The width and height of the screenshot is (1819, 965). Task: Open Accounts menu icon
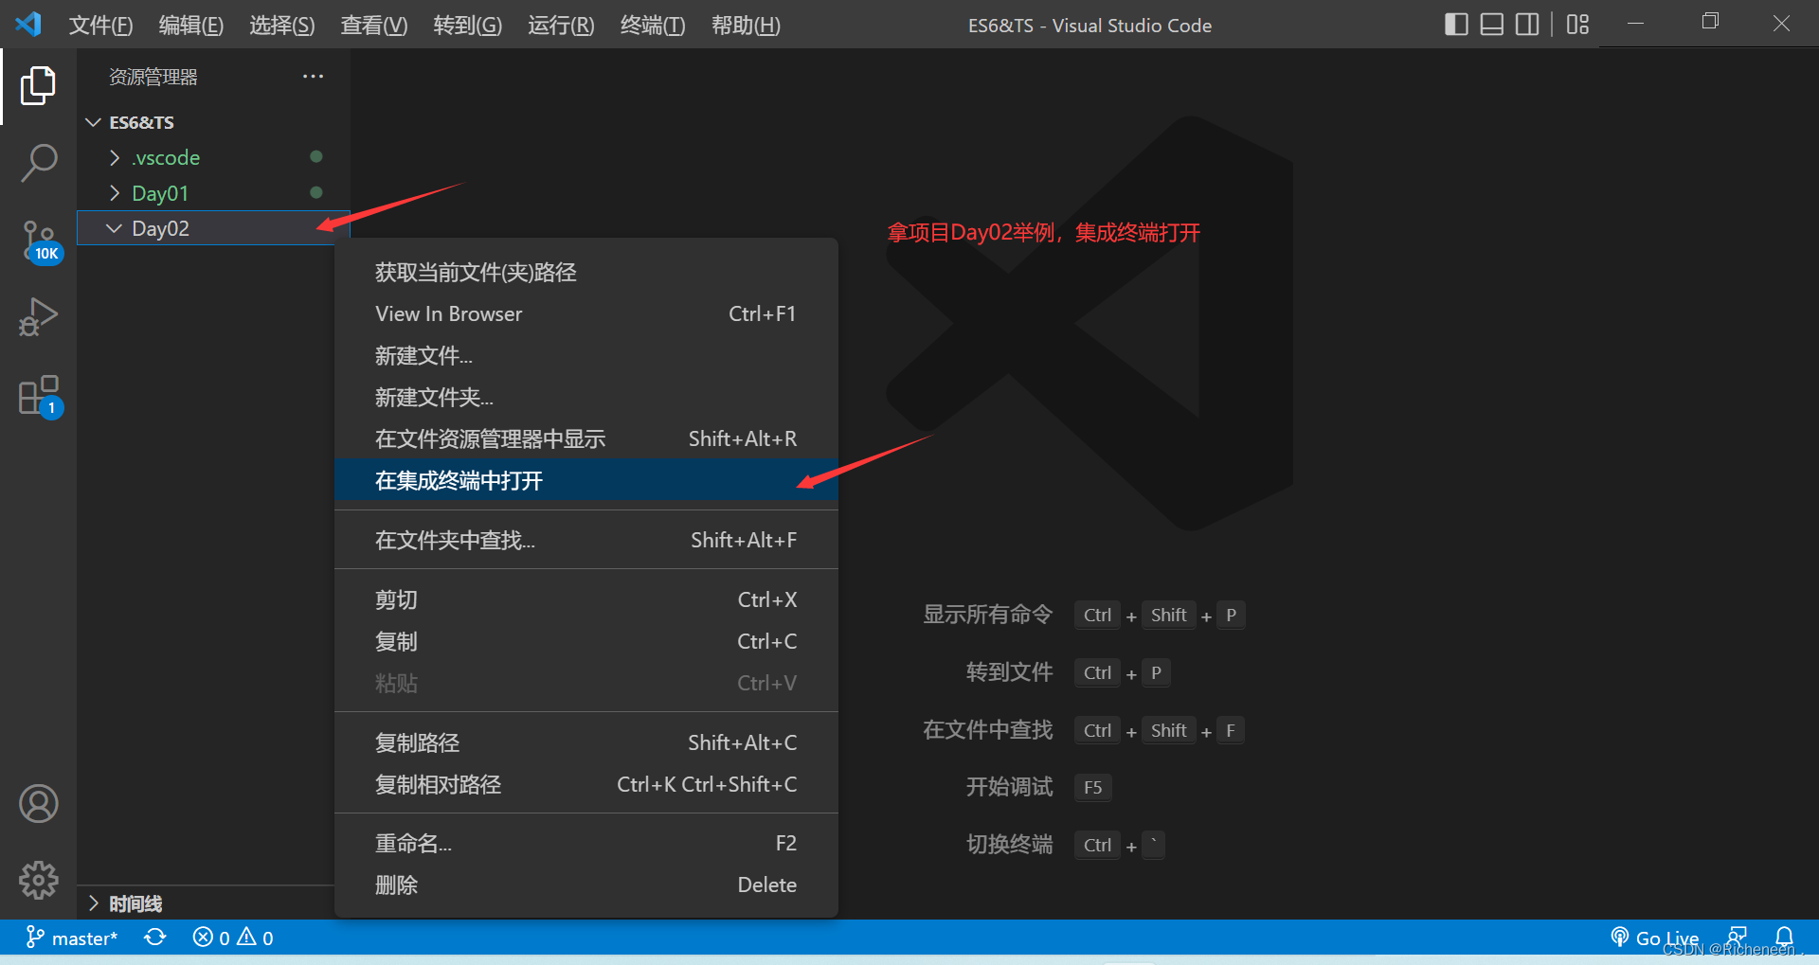click(38, 804)
